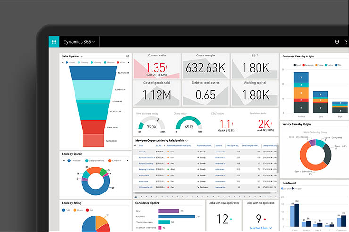349x232 pixels.
Task: Click the right arrow in Leads by Source legend
Action: click(127, 160)
